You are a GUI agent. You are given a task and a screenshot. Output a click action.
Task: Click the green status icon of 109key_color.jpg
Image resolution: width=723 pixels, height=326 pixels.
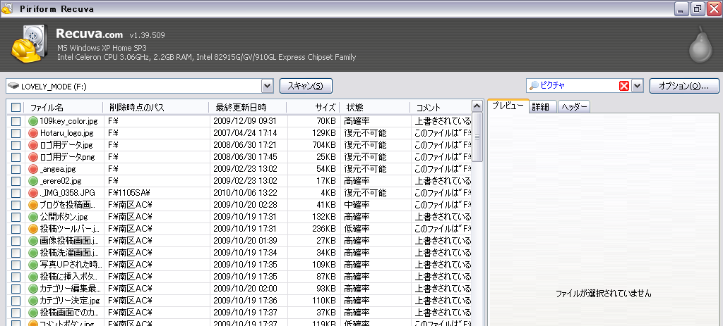(32, 121)
